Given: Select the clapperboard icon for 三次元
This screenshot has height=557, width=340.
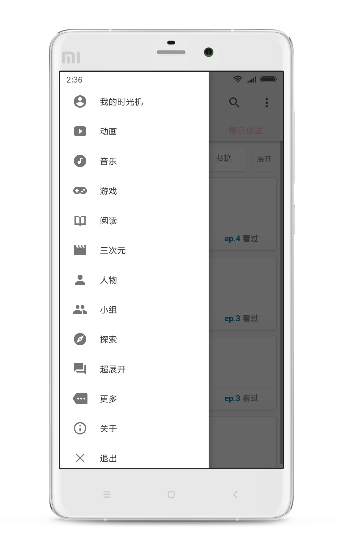Looking at the screenshot, I should [80, 250].
